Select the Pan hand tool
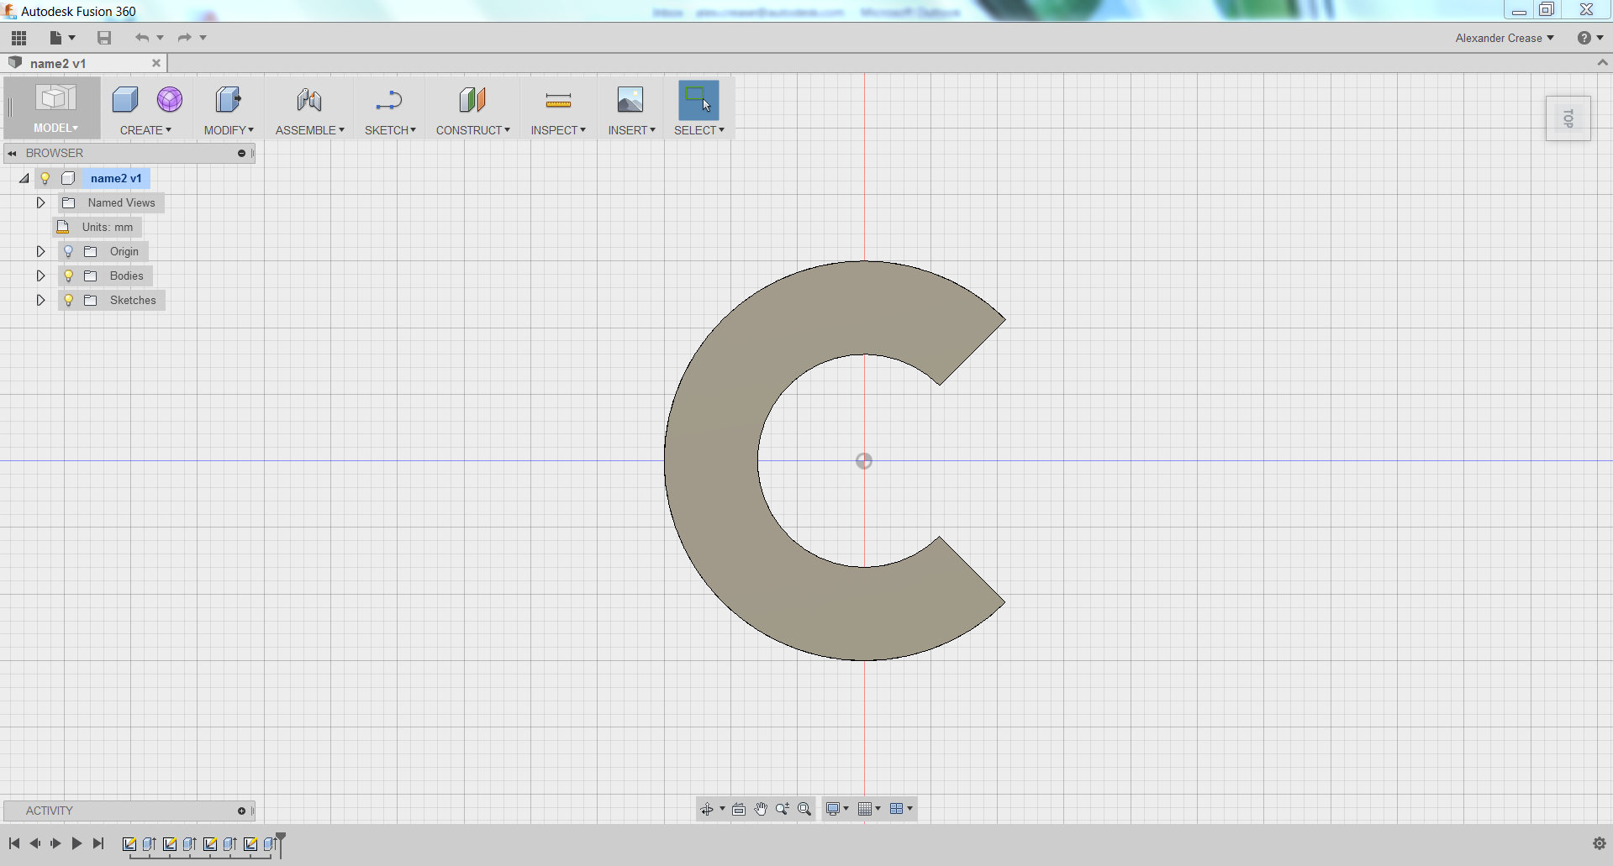The height and width of the screenshot is (866, 1613). tap(761, 809)
